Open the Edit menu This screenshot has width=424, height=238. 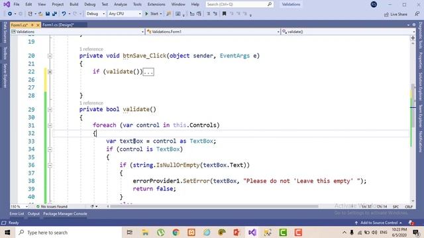coord(28,5)
